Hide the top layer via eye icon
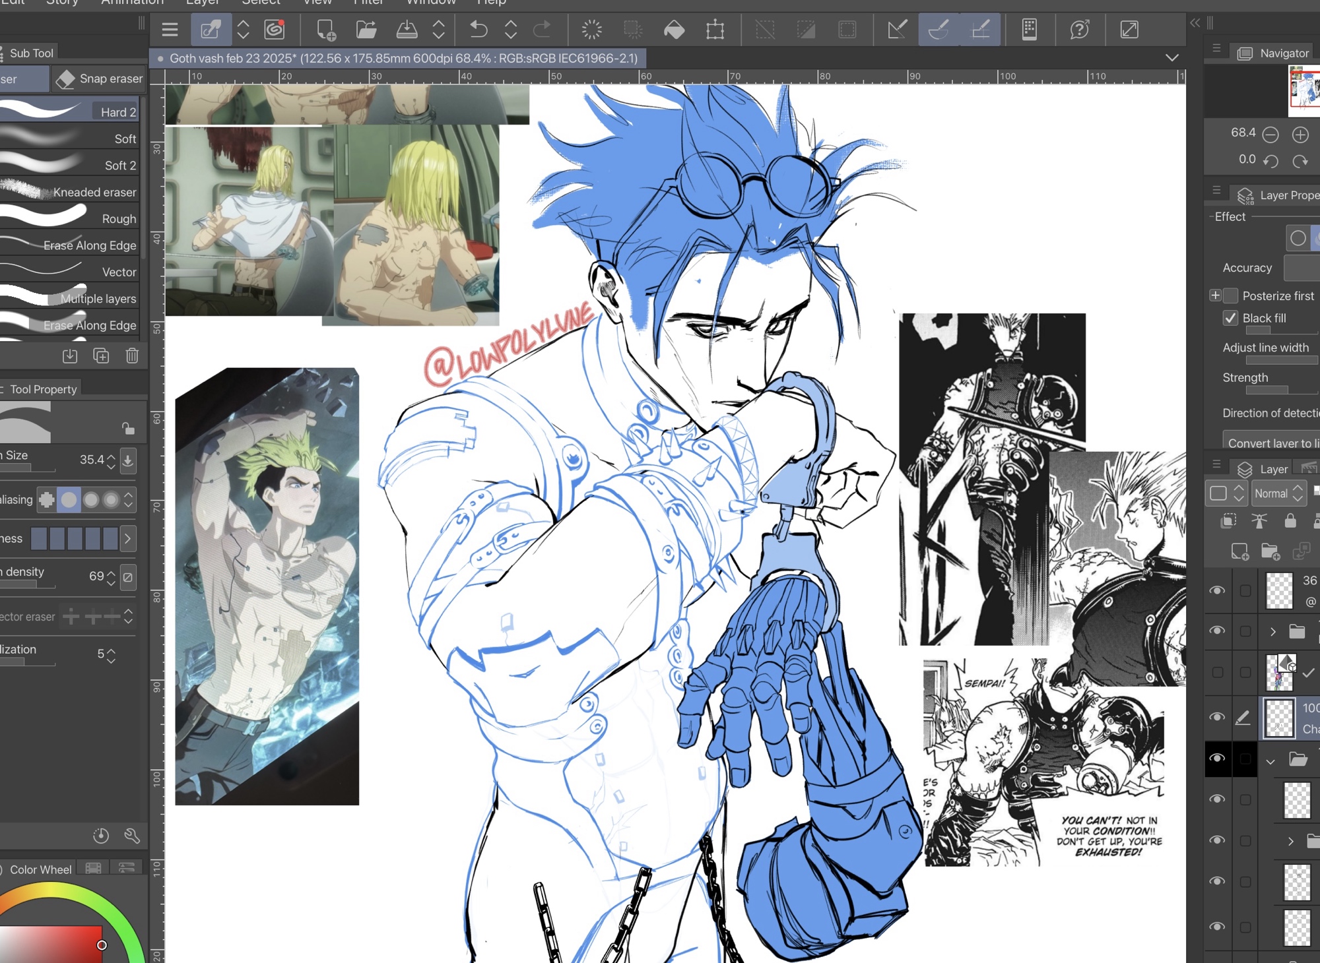This screenshot has width=1320, height=963. (x=1217, y=590)
